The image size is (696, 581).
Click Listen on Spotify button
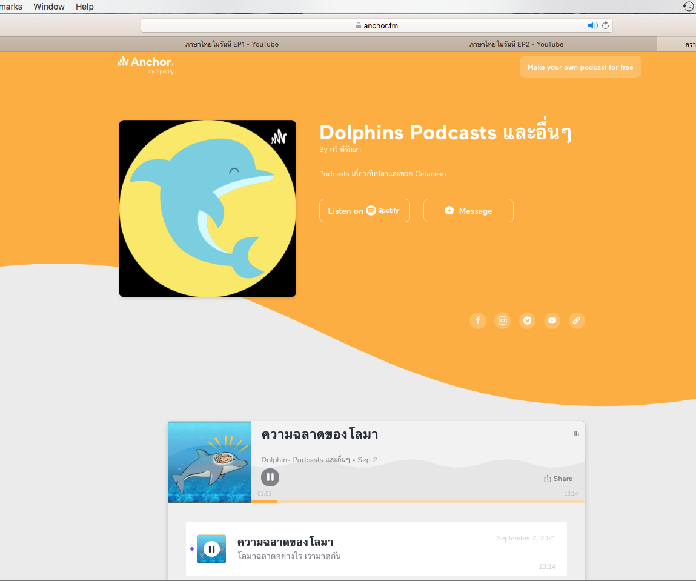point(365,210)
